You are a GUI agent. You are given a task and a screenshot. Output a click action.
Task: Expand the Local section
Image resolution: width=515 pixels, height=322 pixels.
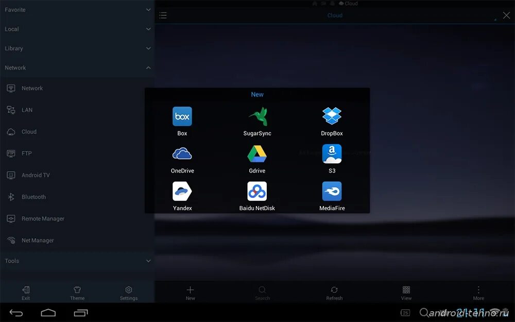[x=77, y=29]
